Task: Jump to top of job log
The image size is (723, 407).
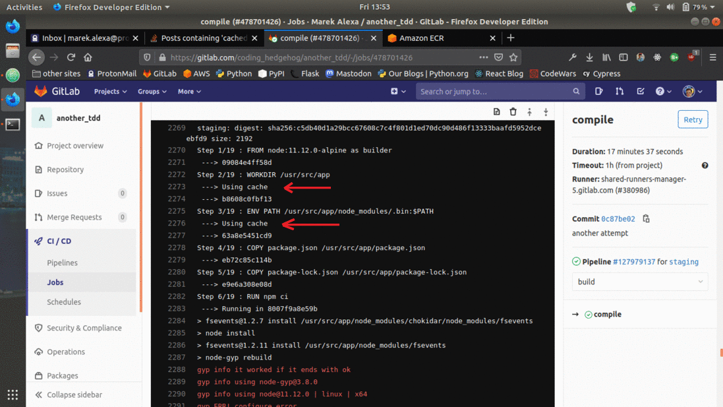Action: 529,111
